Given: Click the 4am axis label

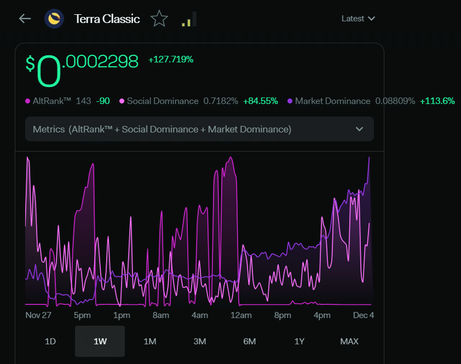Looking at the screenshot, I should [x=200, y=315].
